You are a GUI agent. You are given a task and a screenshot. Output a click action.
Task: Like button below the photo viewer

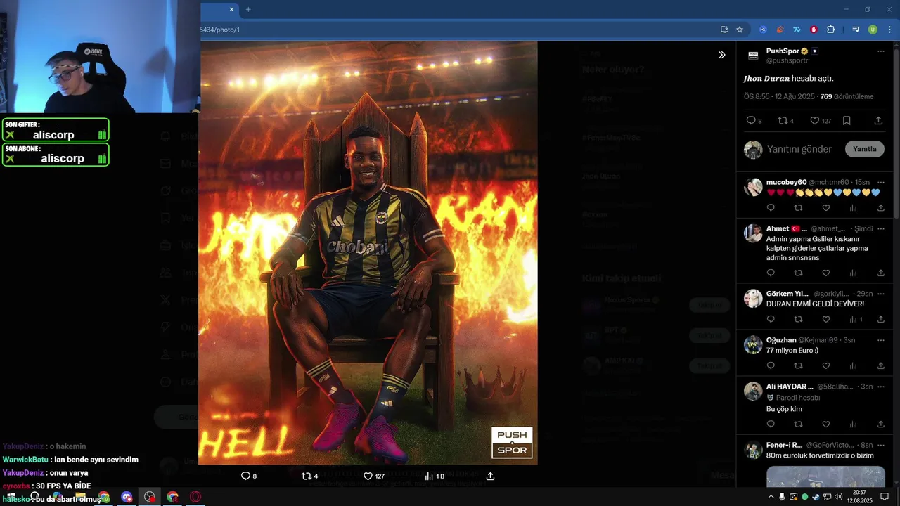(x=368, y=476)
